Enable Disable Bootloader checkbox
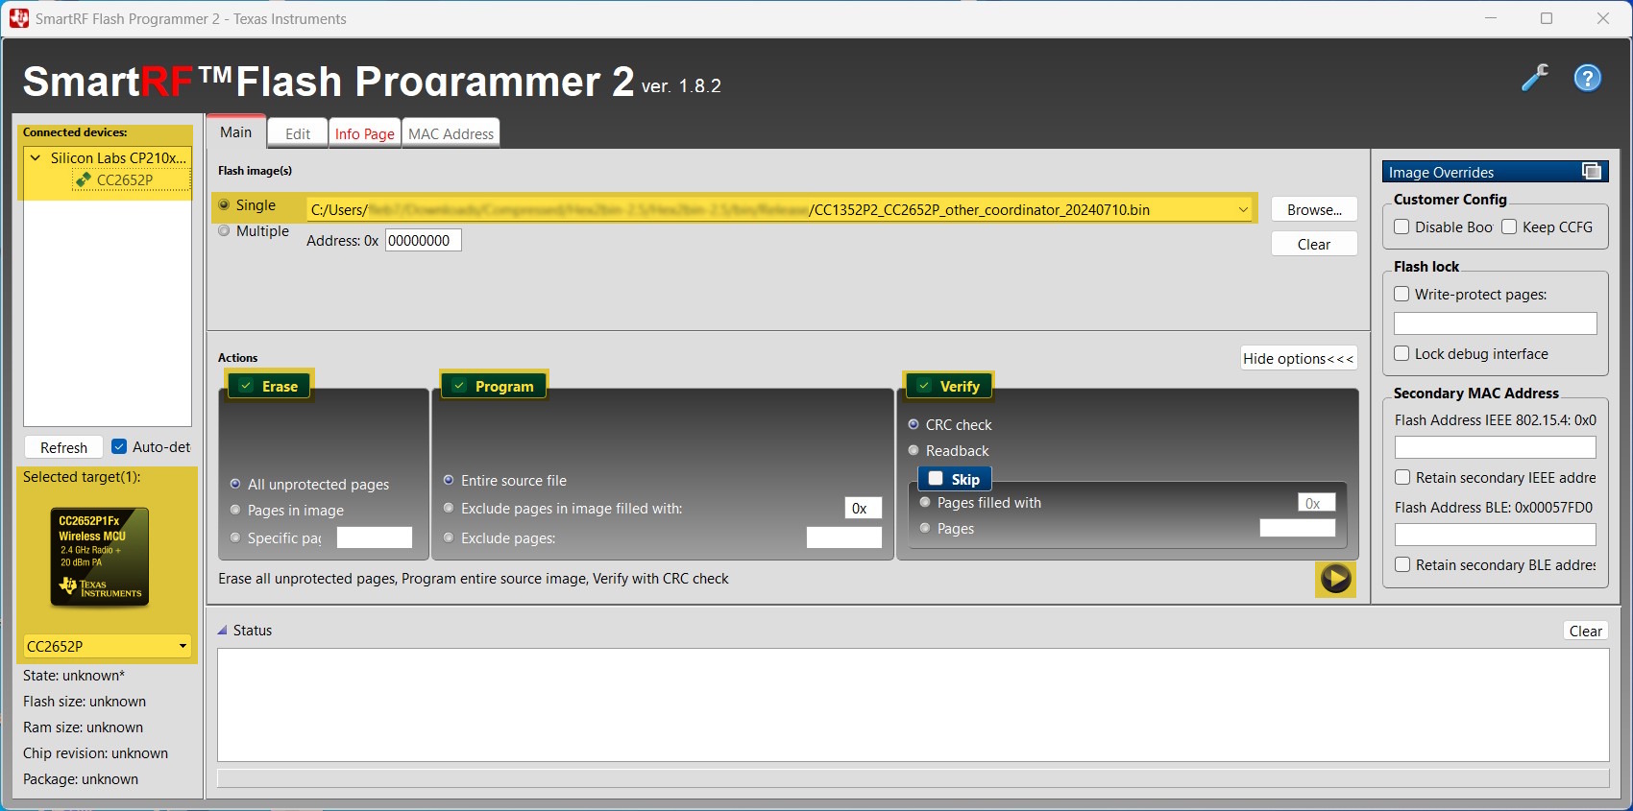Image resolution: width=1633 pixels, height=811 pixels. tap(1401, 227)
